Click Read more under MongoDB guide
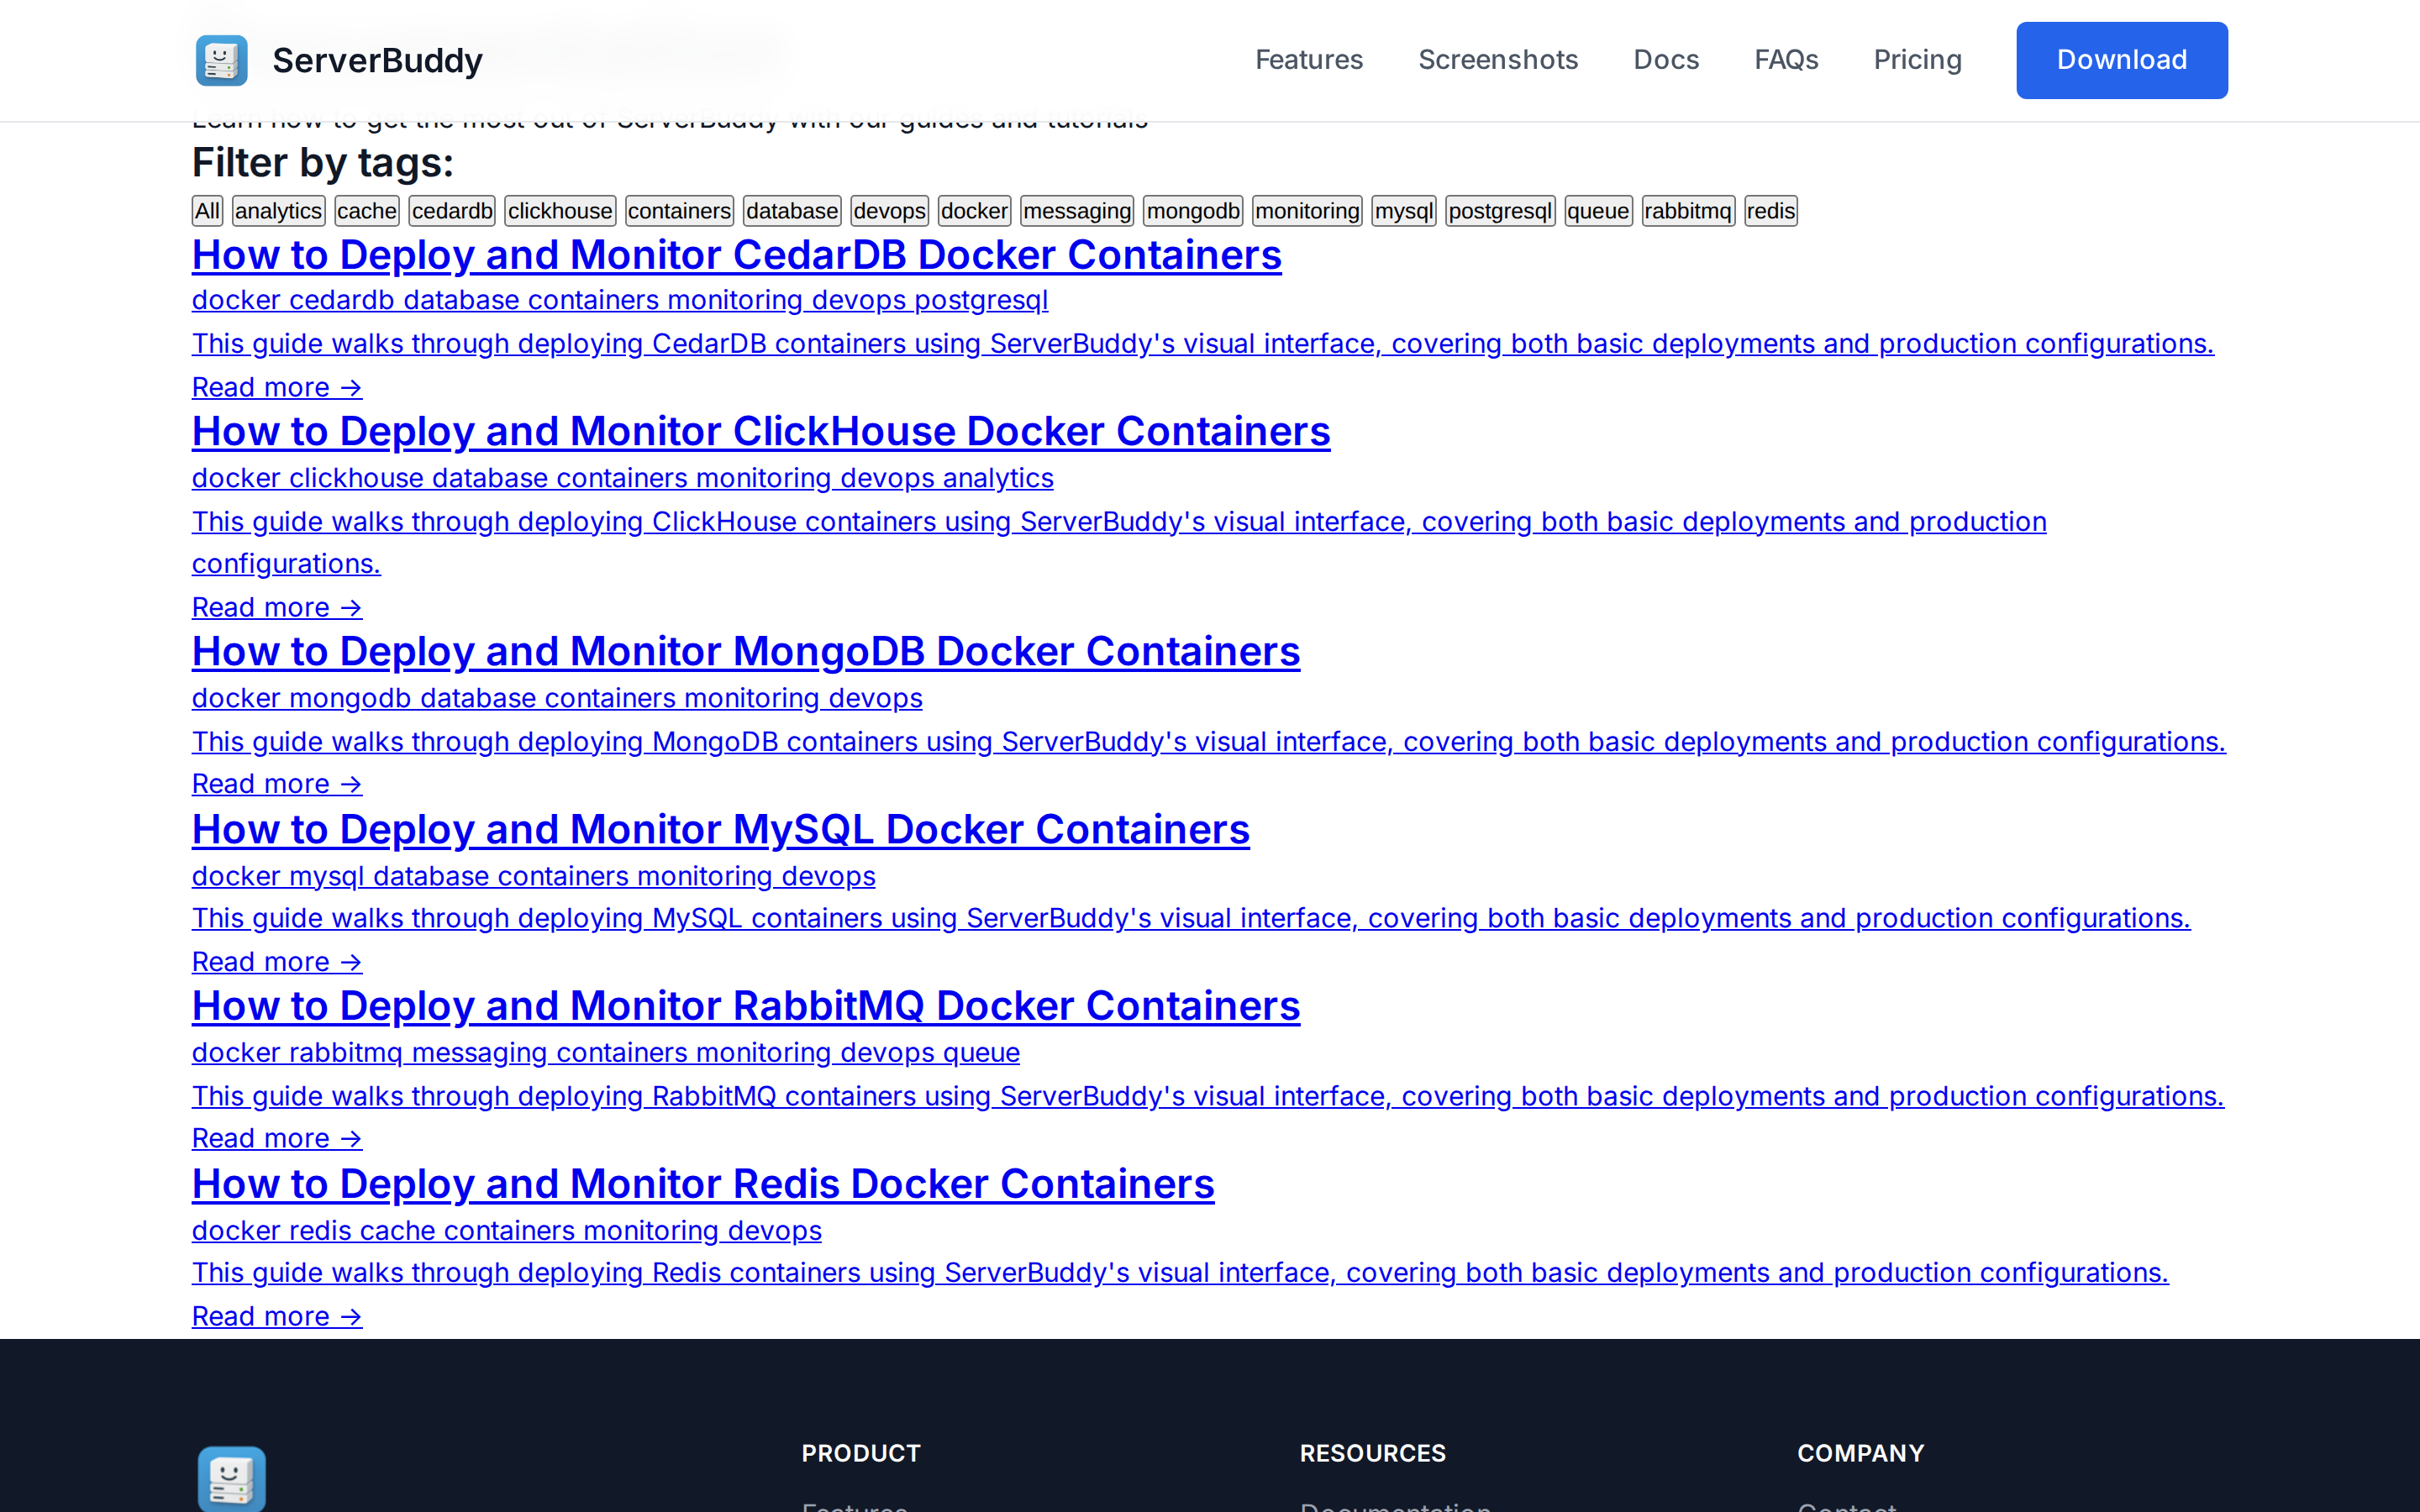The height and width of the screenshot is (1512, 2420). pos(277,784)
